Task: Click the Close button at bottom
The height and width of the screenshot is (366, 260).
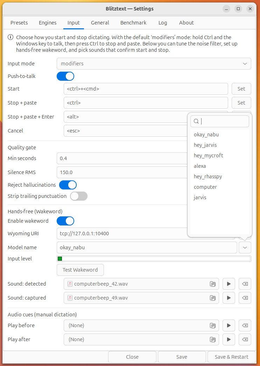Action: 132,357
